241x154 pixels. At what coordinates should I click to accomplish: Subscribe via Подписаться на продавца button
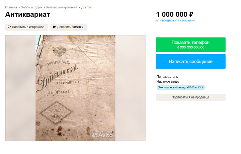[x=190, y=97]
